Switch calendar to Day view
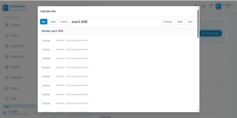 tap(44, 22)
